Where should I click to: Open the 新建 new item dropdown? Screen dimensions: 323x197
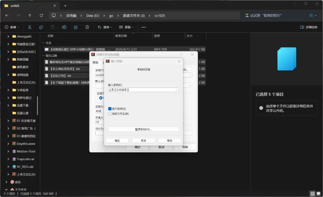tap(12, 27)
